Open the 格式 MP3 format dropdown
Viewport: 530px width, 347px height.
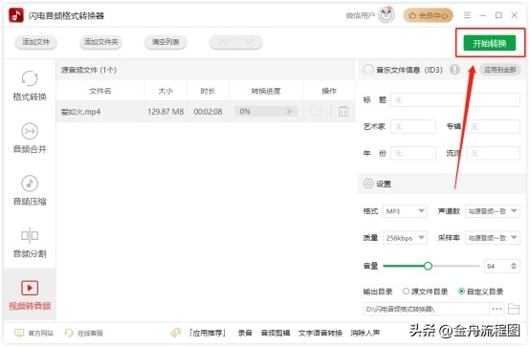click(405, 211)
